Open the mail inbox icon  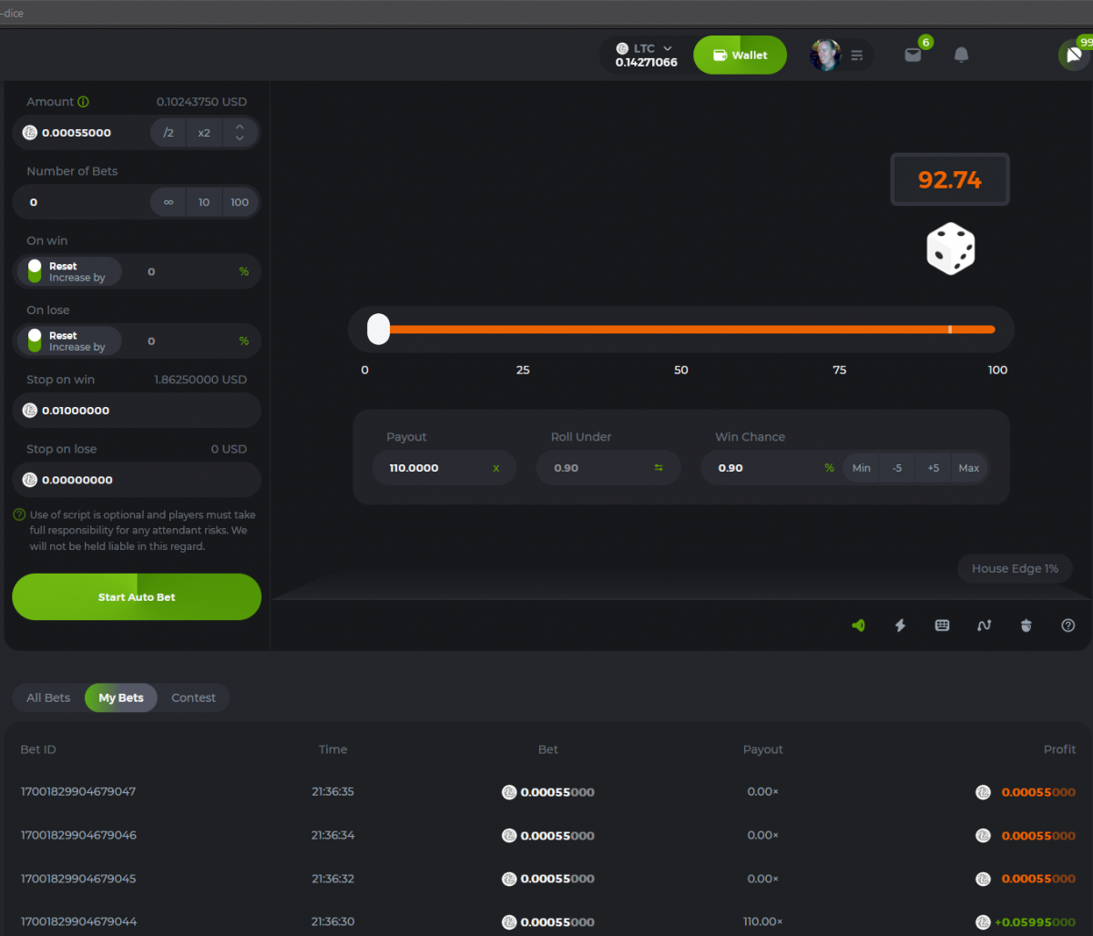tap(913, 56)
